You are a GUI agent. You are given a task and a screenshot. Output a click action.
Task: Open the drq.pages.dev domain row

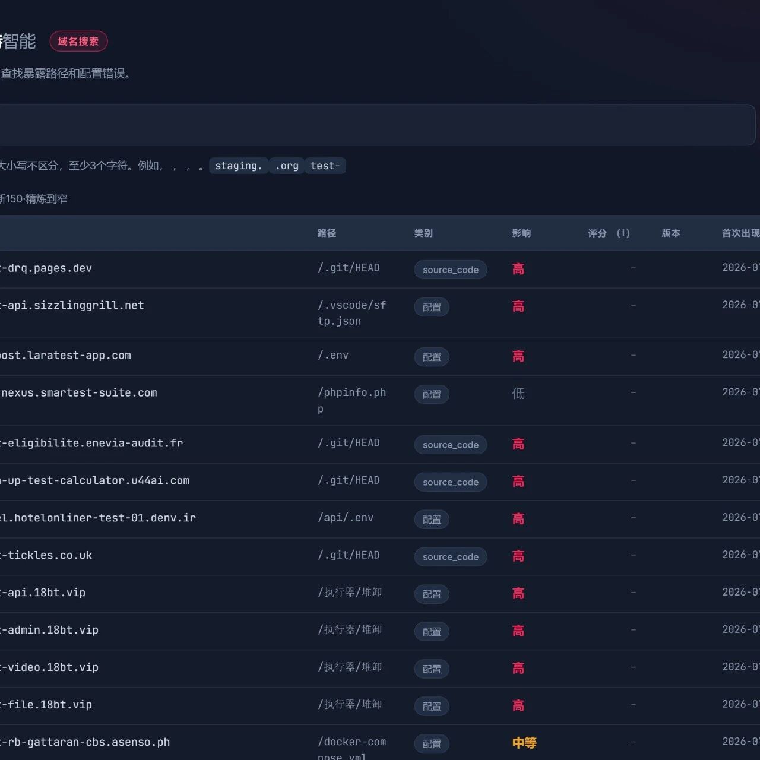[x=380, y=270]
